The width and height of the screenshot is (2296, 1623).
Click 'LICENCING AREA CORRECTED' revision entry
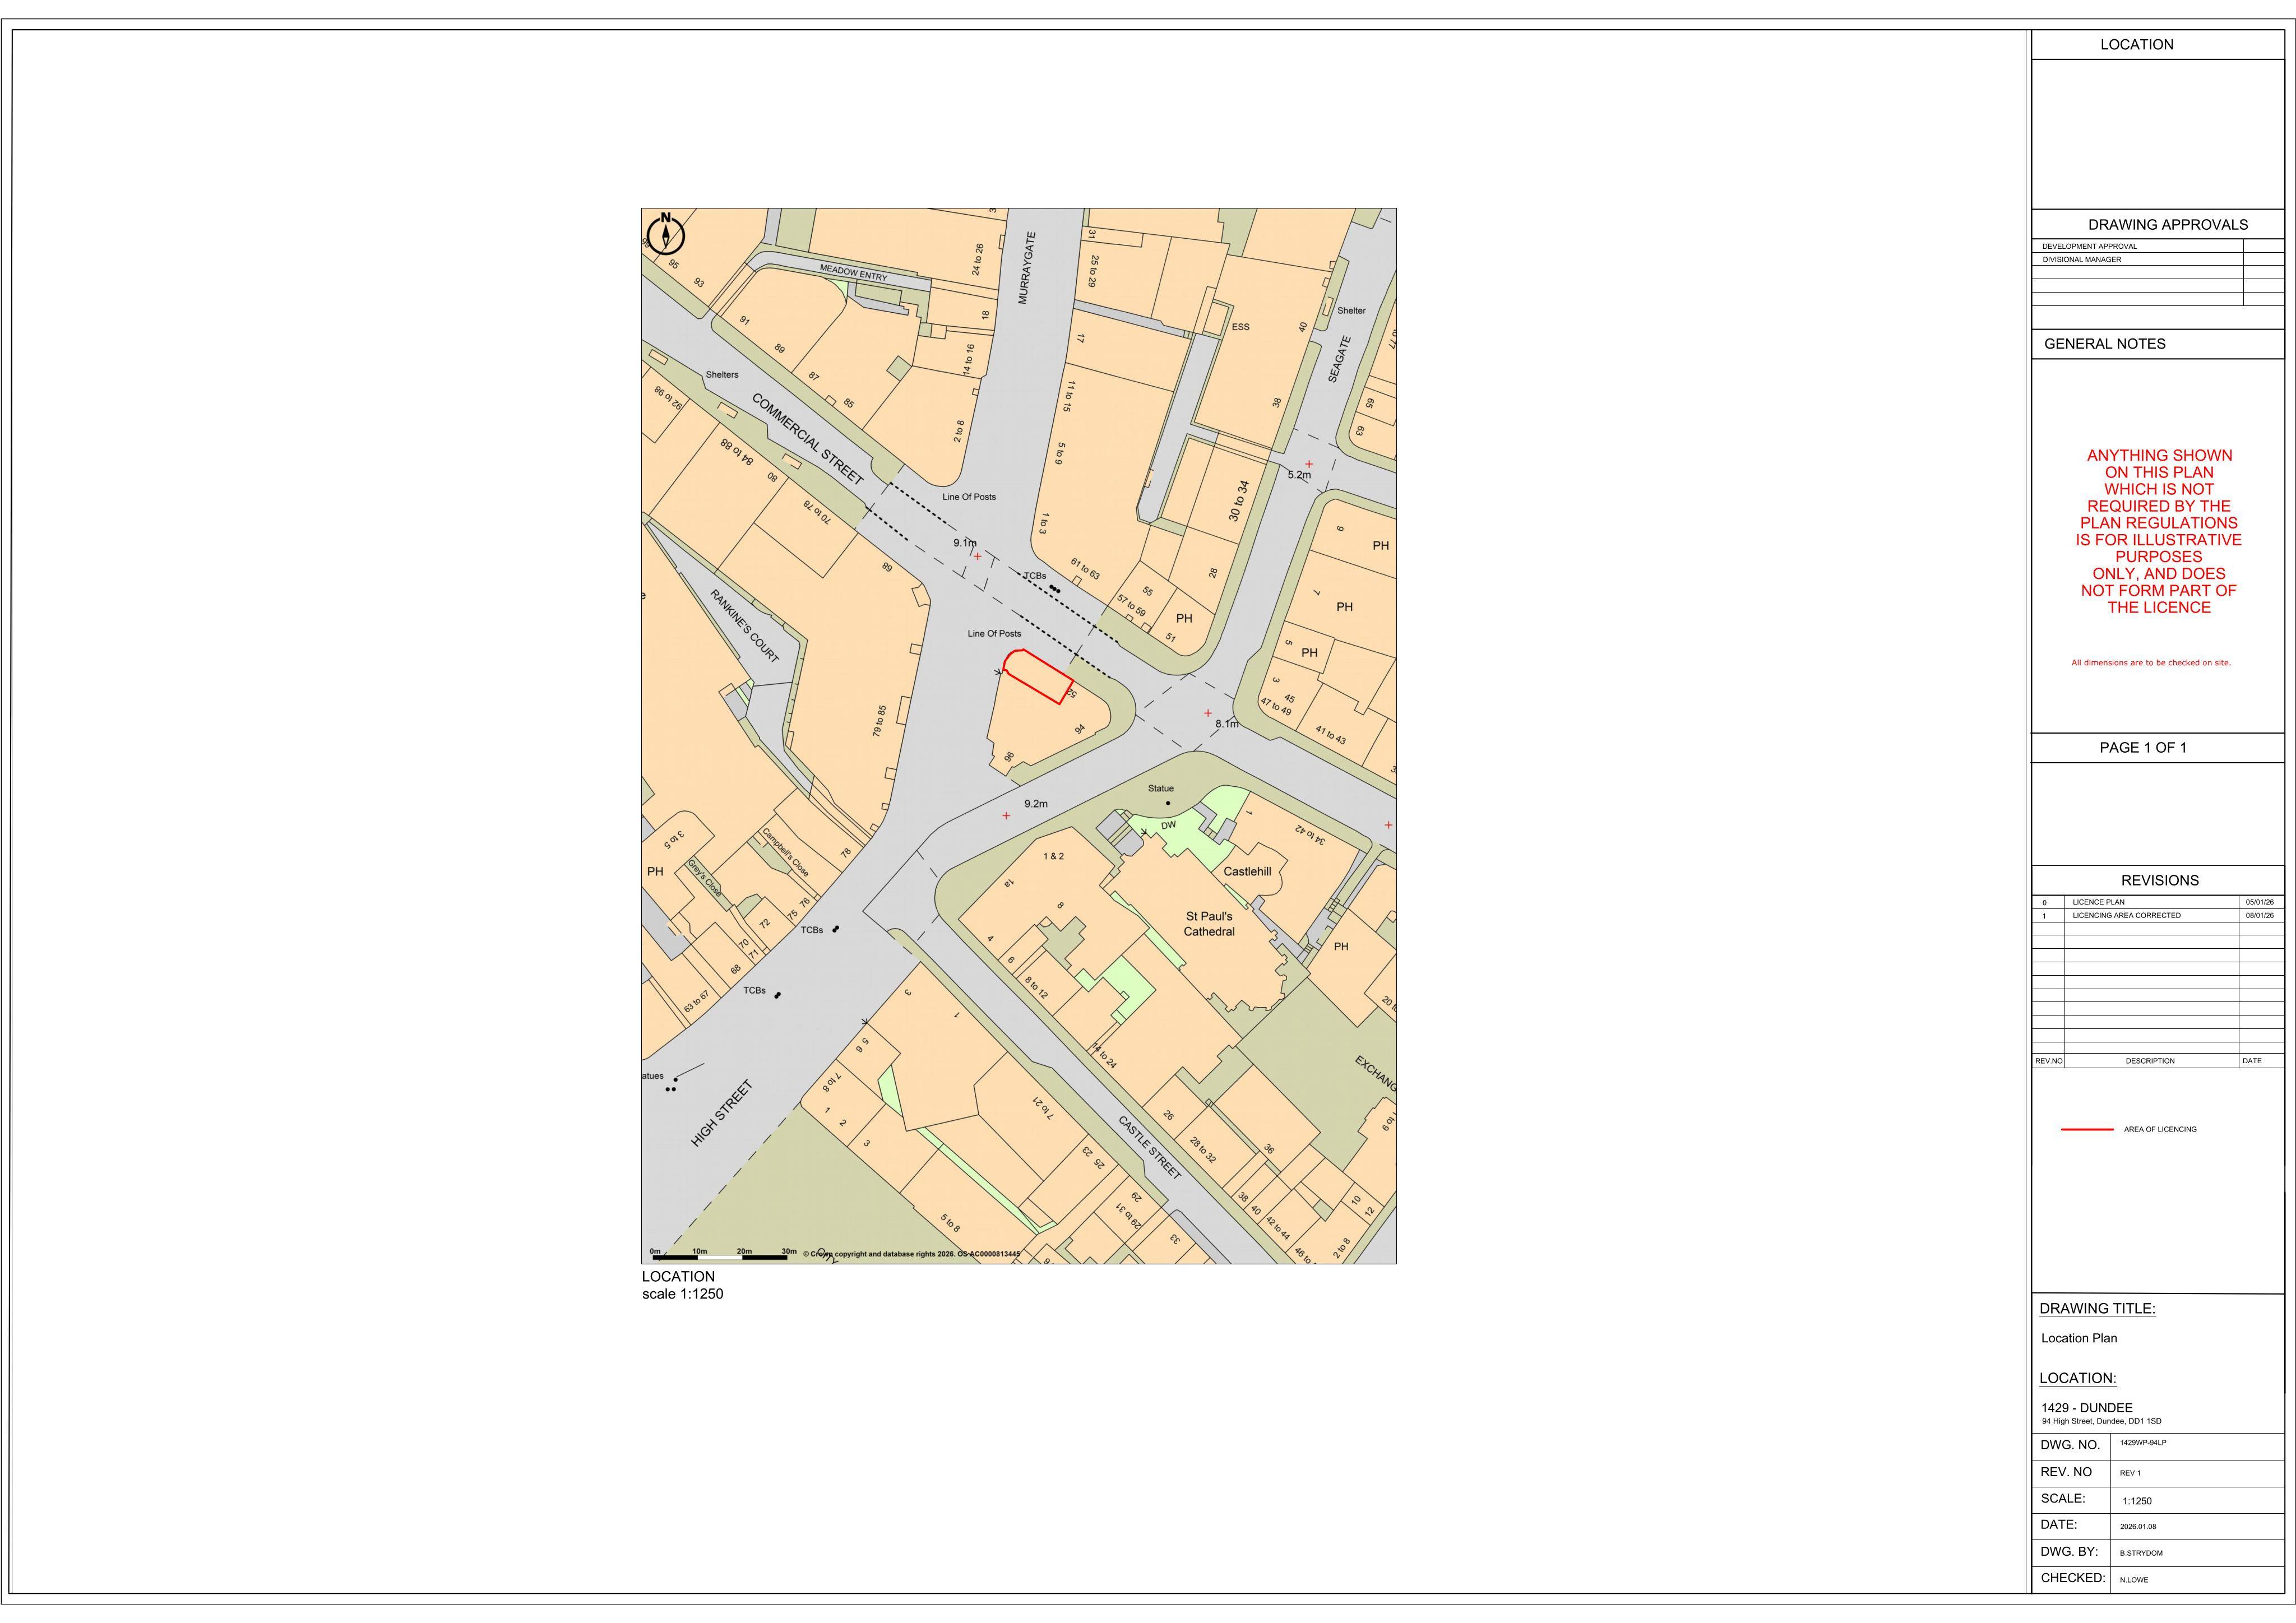pyautogui.click(x=2126, y=915)
